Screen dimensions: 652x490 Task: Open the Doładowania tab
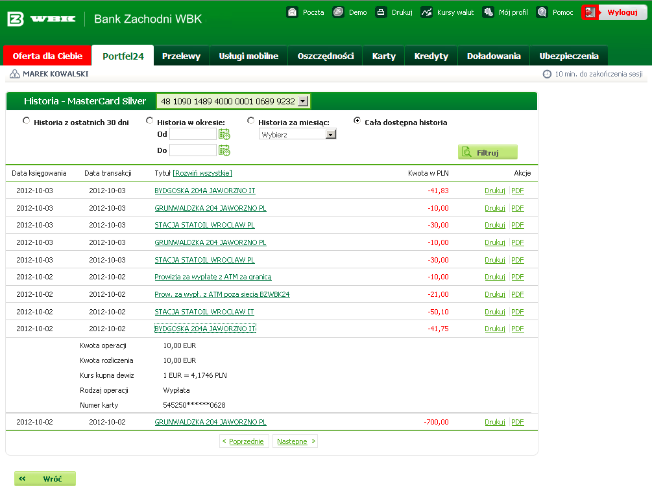[x=494, y=56]
